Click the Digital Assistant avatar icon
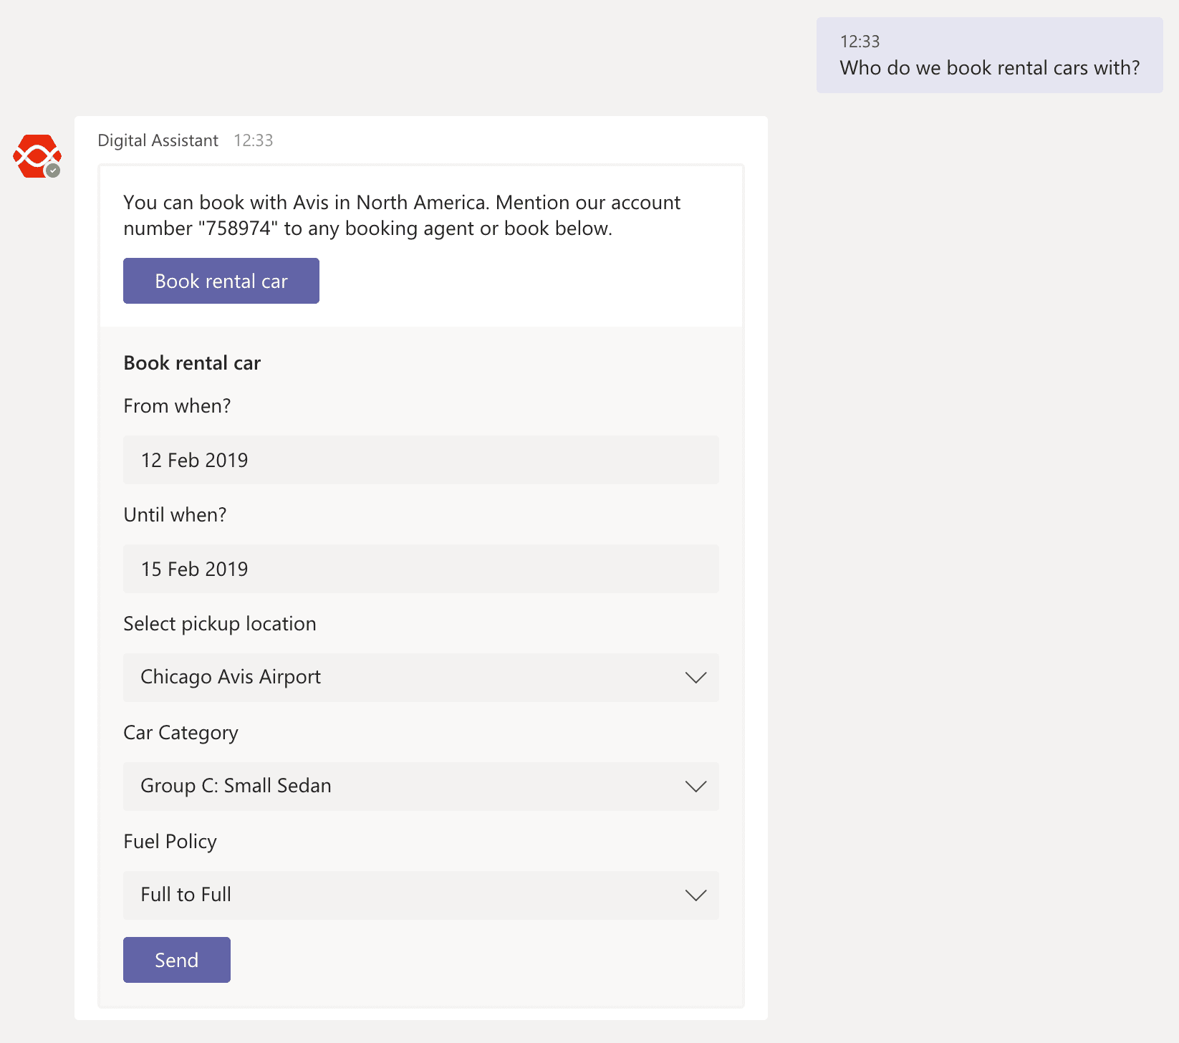Image resolution: width=1179 pixels, height=1043 pixels. pos(37,156)
